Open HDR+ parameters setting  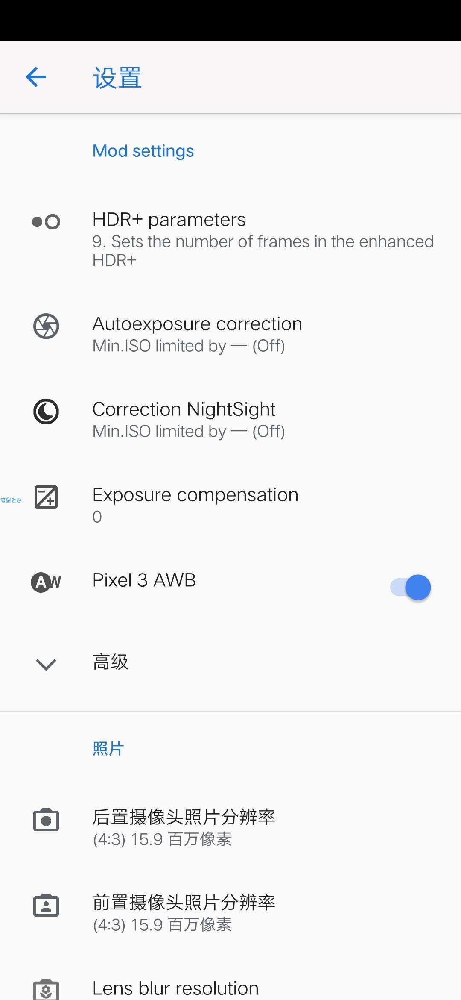(230, 239)
